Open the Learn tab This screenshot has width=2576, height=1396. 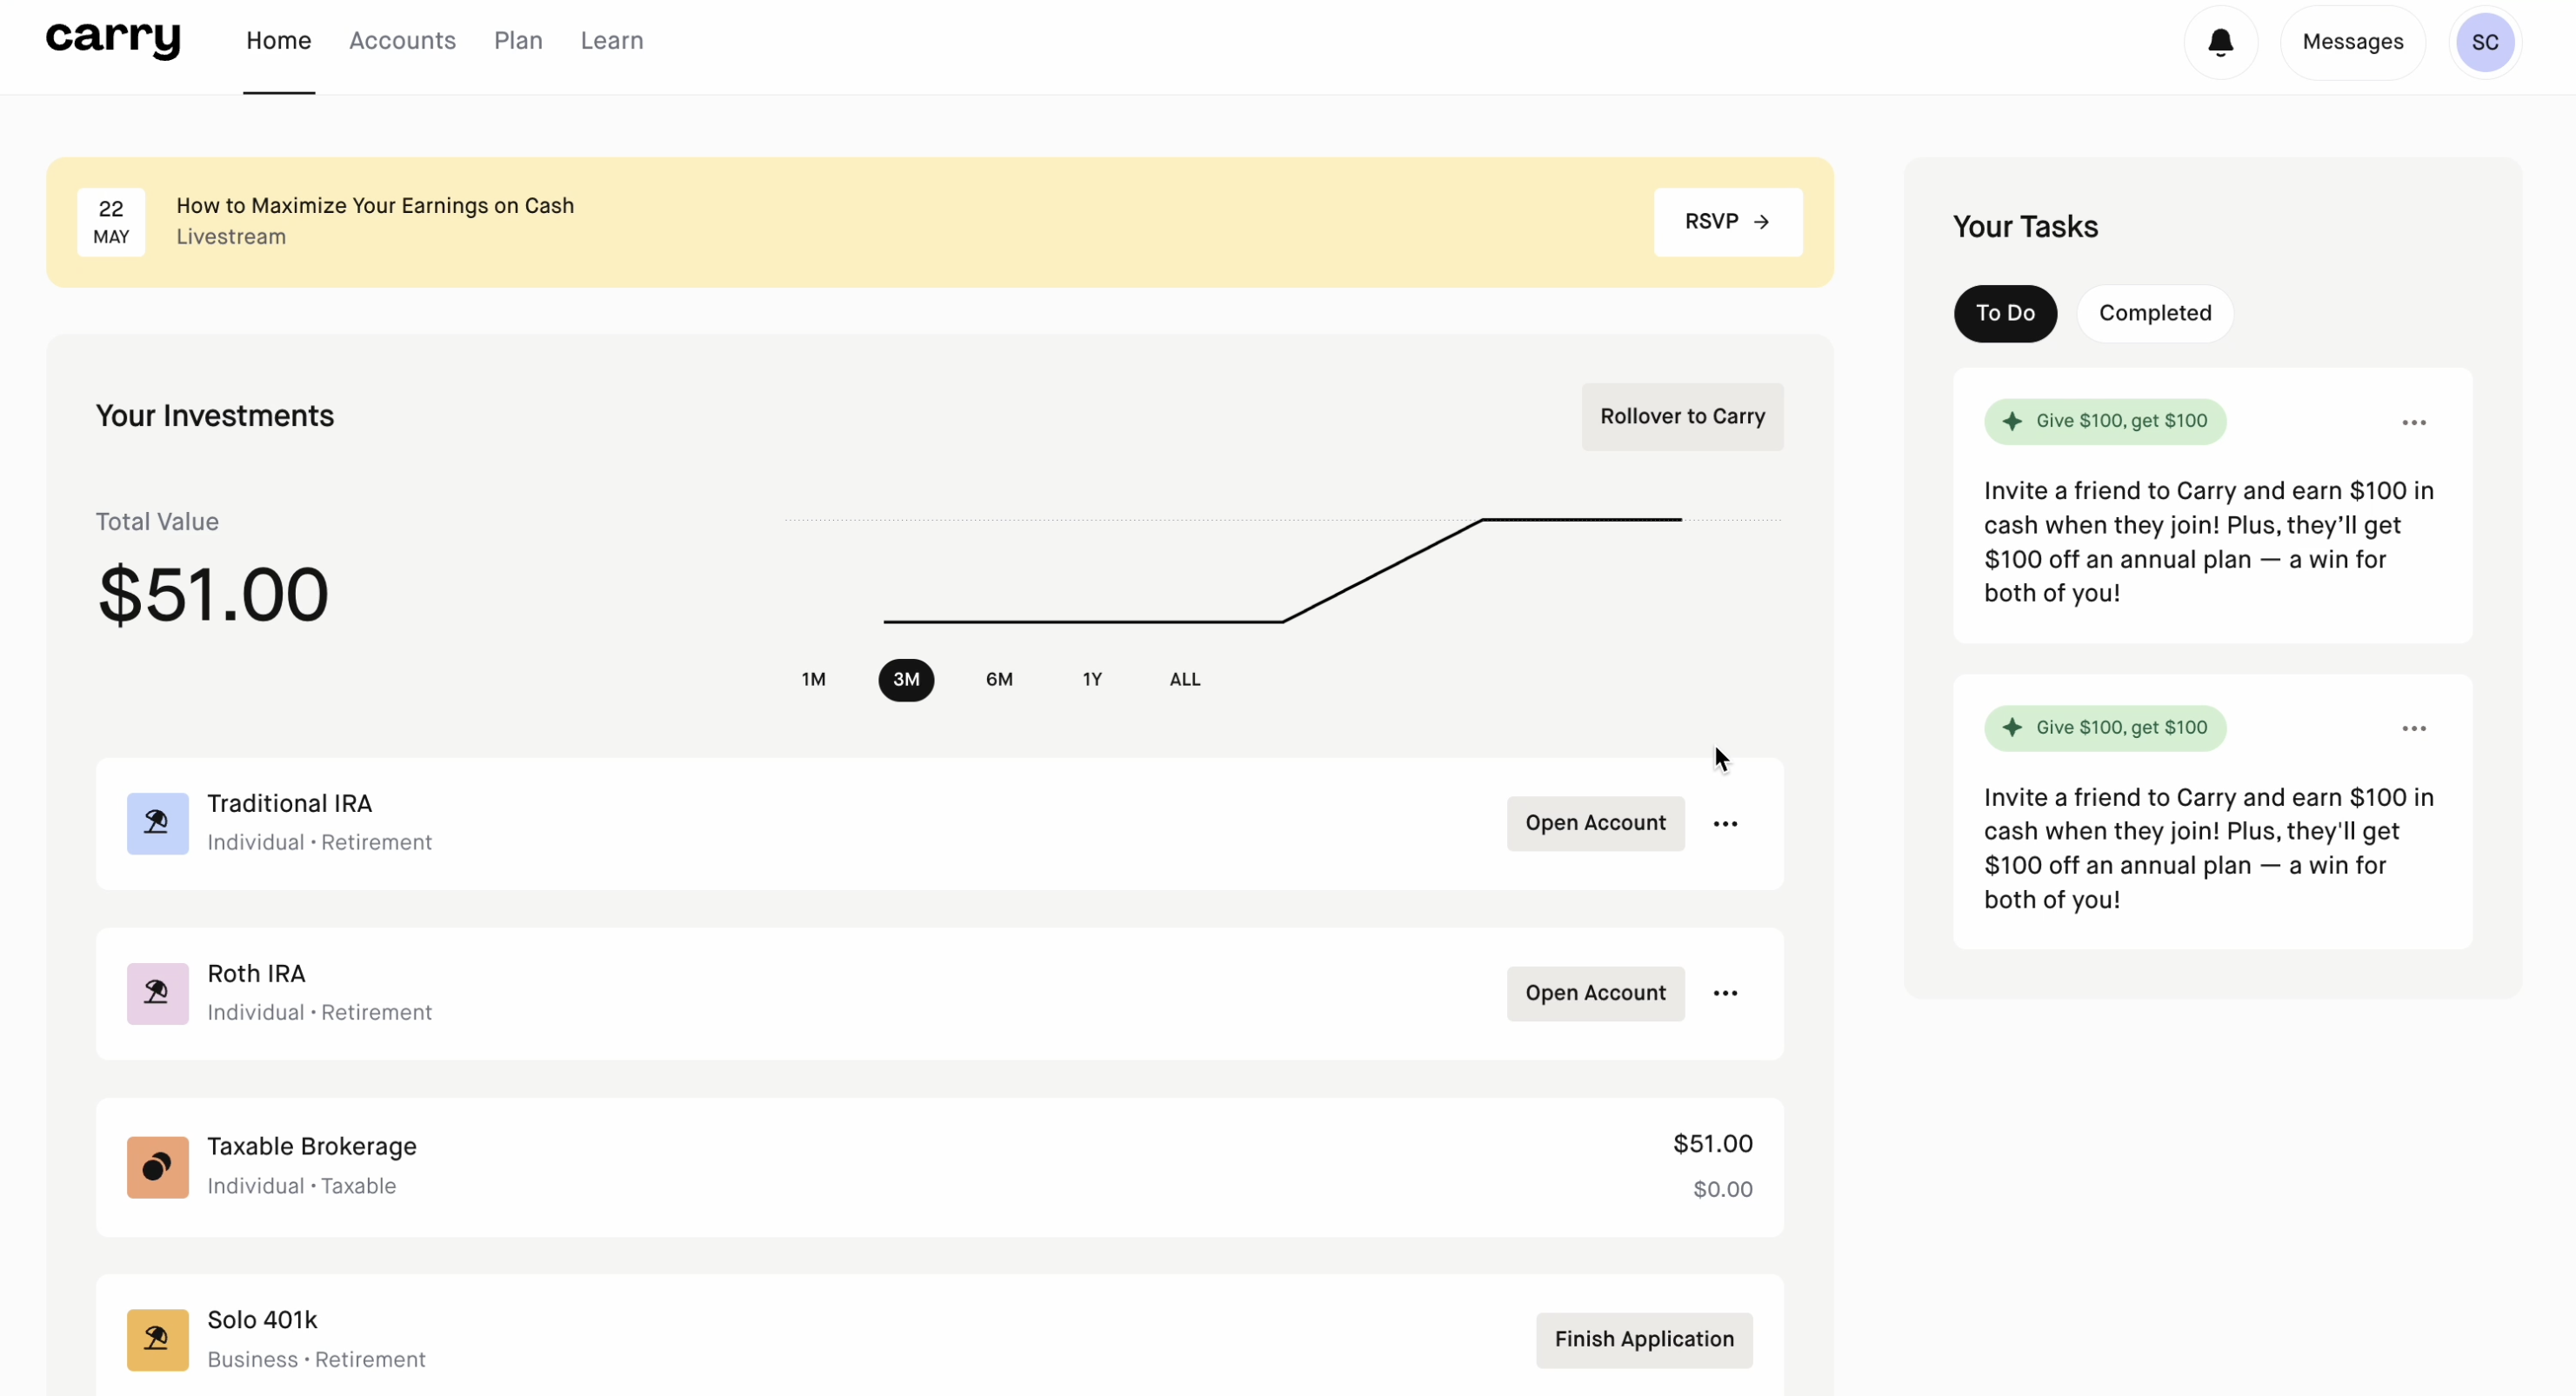pos(612,41)
